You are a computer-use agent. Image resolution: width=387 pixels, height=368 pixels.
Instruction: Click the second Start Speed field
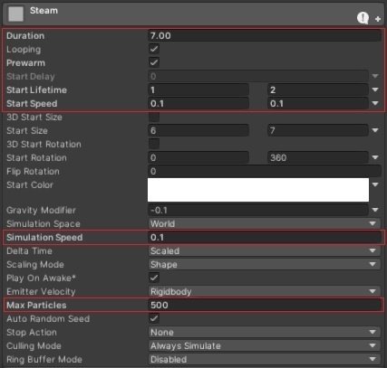[318, 103]
